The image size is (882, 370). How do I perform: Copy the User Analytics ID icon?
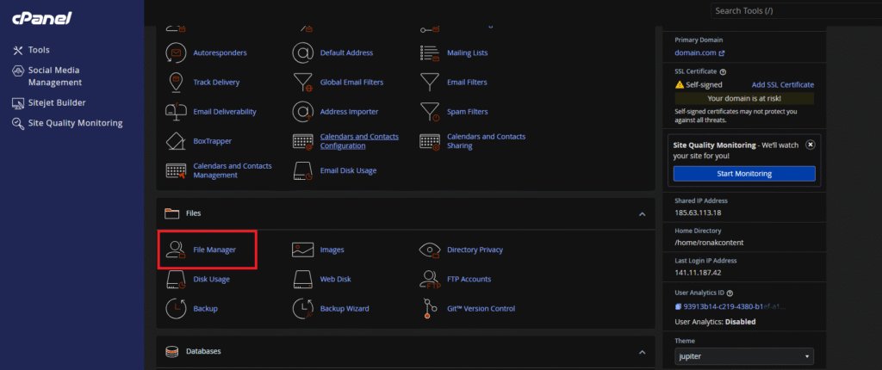(679, 307)
